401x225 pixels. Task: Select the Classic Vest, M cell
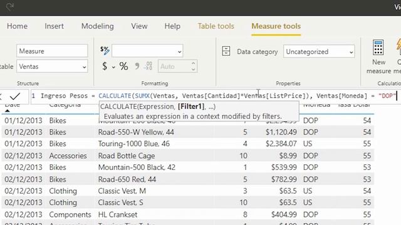click(122, 191)
